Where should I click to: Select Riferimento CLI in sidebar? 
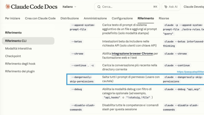28,41
